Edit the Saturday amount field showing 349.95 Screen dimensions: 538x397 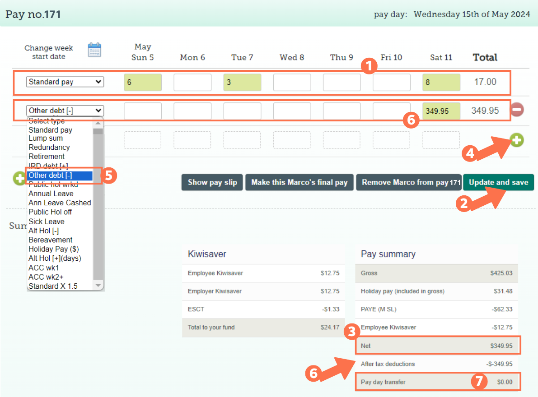pyautogui.click(x=441, y=110)
